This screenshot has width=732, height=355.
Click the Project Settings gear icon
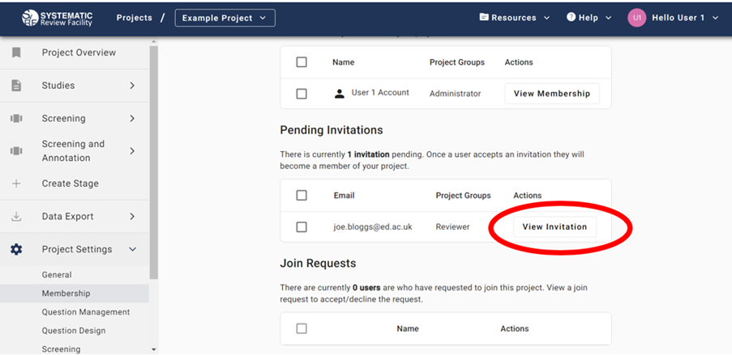[16, 250]
